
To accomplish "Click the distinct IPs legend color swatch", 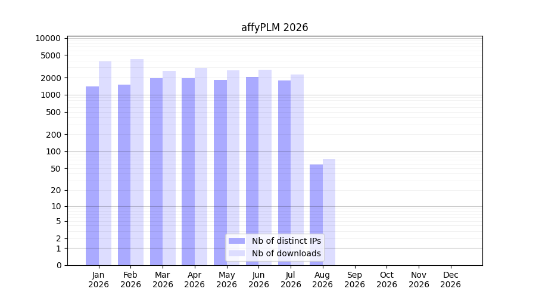I will point(236,241).
